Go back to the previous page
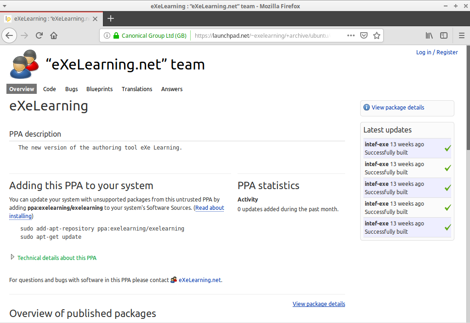Screen dimensions: 470x323 [9, 36]
